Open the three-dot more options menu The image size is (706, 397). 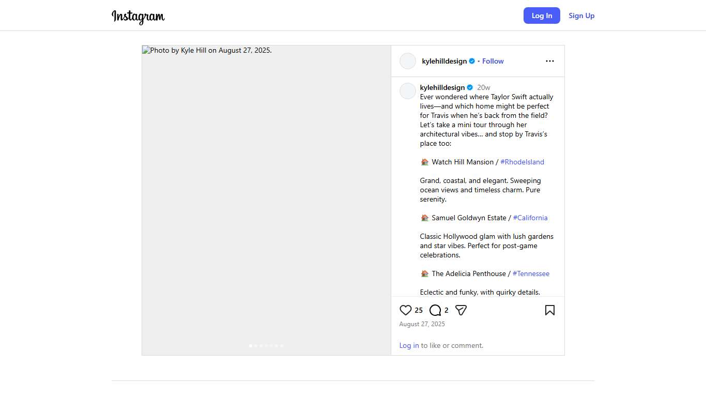click(x=550, y=61)
